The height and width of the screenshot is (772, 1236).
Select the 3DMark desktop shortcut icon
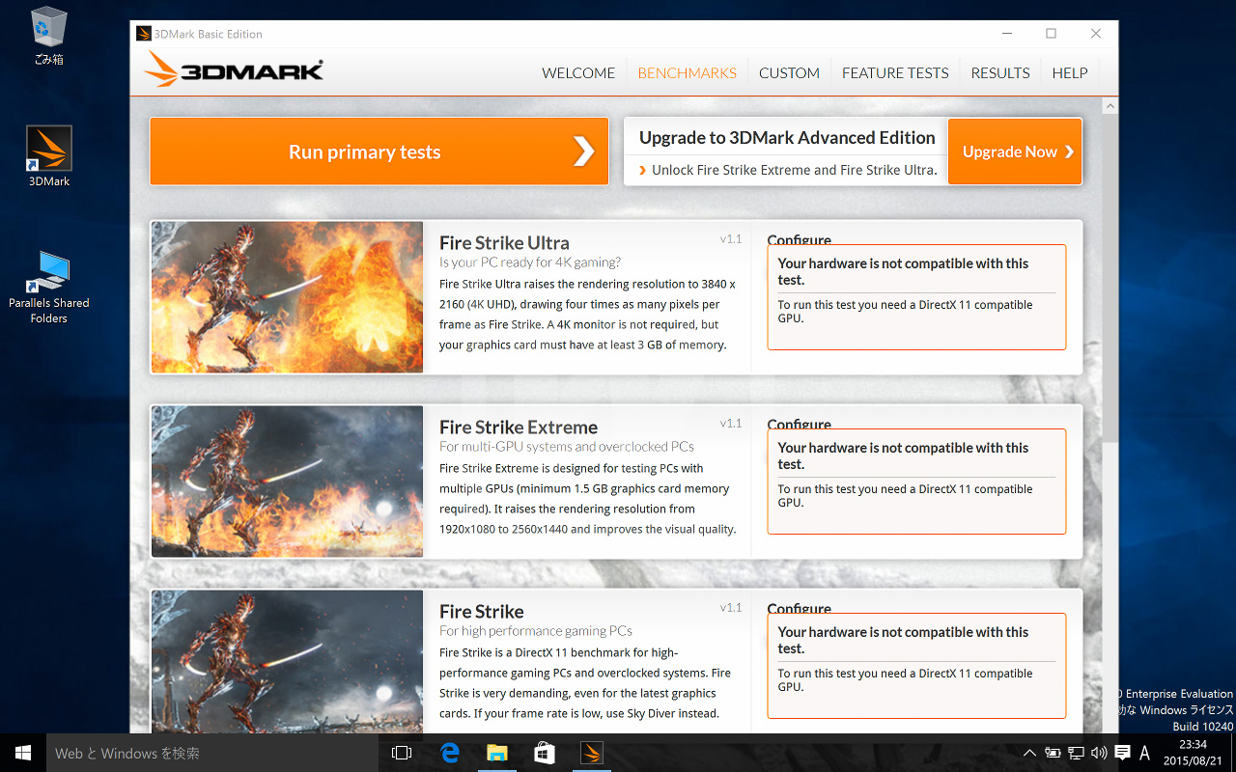click(x=48, y=156)
